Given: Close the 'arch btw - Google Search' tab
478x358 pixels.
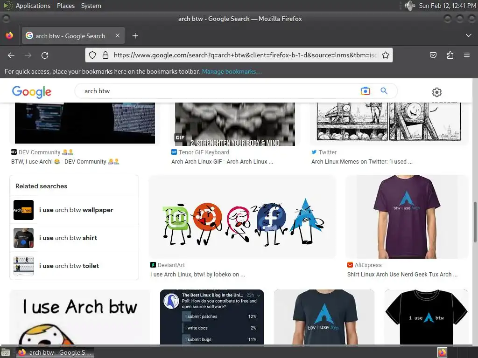Looking at the screenshot, I should point(118,35).
